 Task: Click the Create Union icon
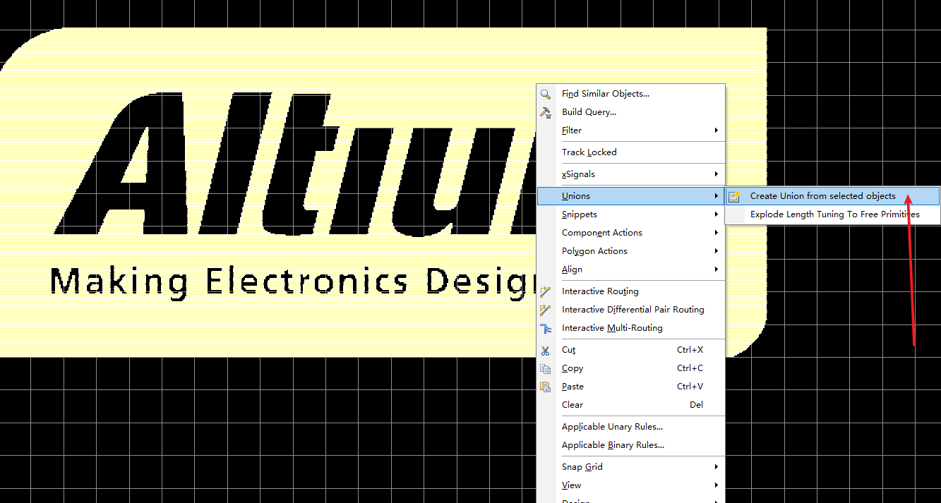tap(734, 197)
